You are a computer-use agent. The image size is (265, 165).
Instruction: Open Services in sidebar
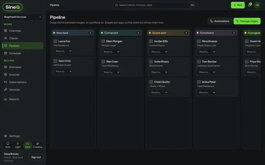pos(23,89)
